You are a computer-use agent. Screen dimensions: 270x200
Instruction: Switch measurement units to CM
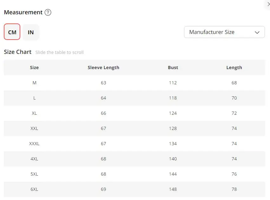click(x=12, y=32)
